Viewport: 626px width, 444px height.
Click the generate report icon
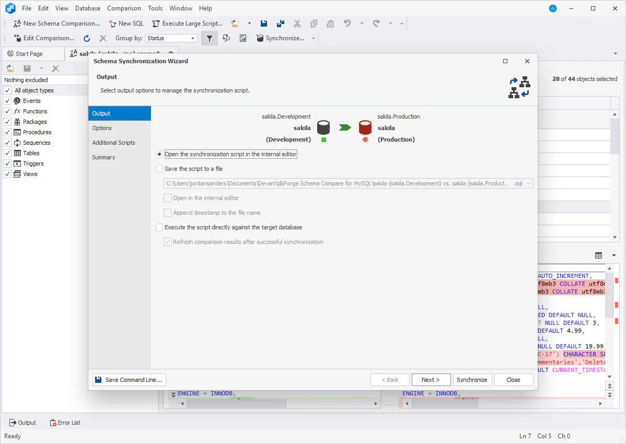243,38
